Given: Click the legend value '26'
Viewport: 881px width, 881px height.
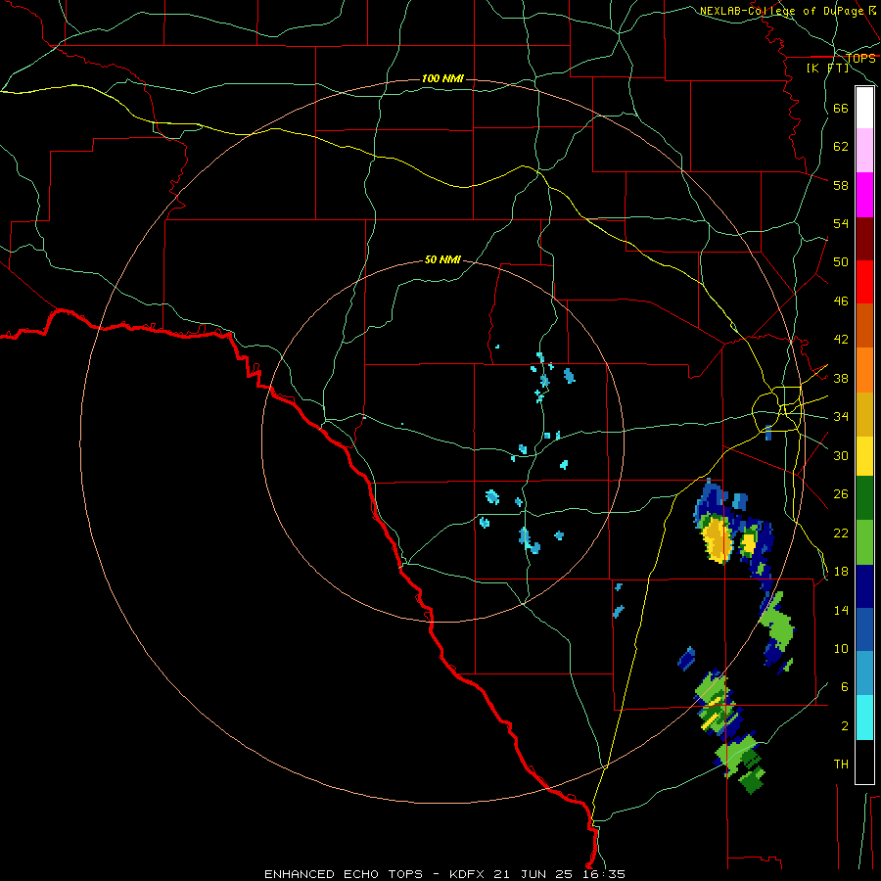Looking at the screenshot, I should click(x=841, y=494).
